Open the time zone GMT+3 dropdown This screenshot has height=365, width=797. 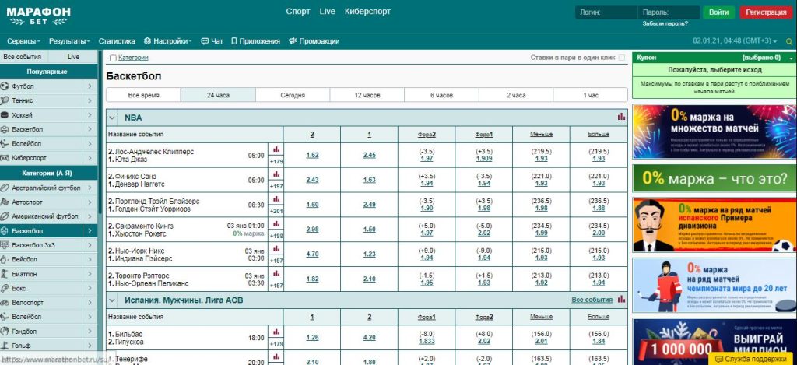click(735, 40)
